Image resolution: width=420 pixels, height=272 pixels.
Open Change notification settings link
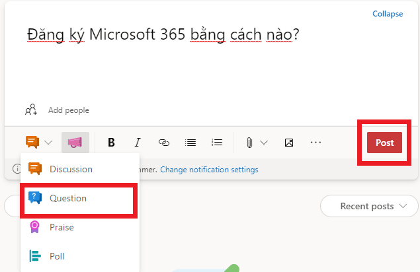point(209,170)
